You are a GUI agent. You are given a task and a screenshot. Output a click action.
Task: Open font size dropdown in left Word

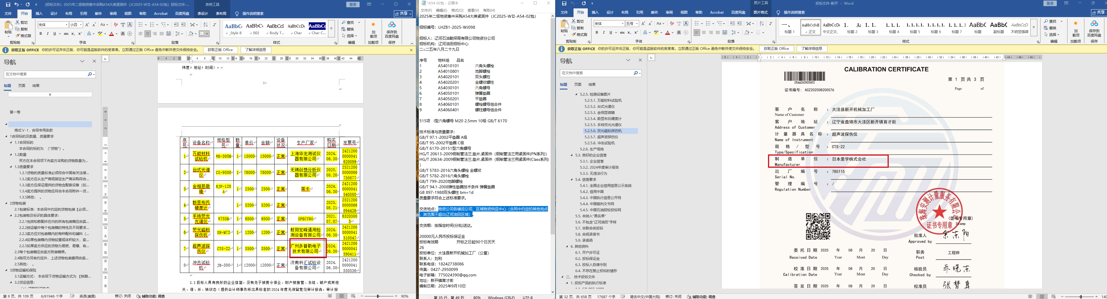80,25
